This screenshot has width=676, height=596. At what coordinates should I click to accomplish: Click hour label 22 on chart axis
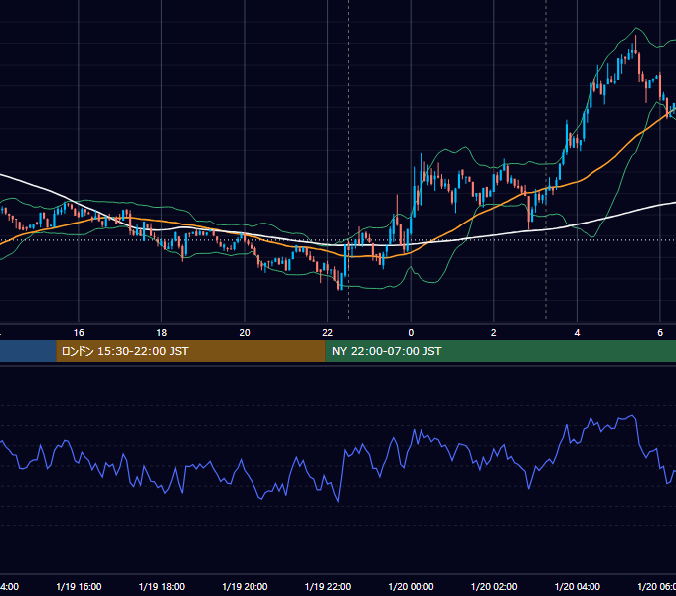coord(328,333)
